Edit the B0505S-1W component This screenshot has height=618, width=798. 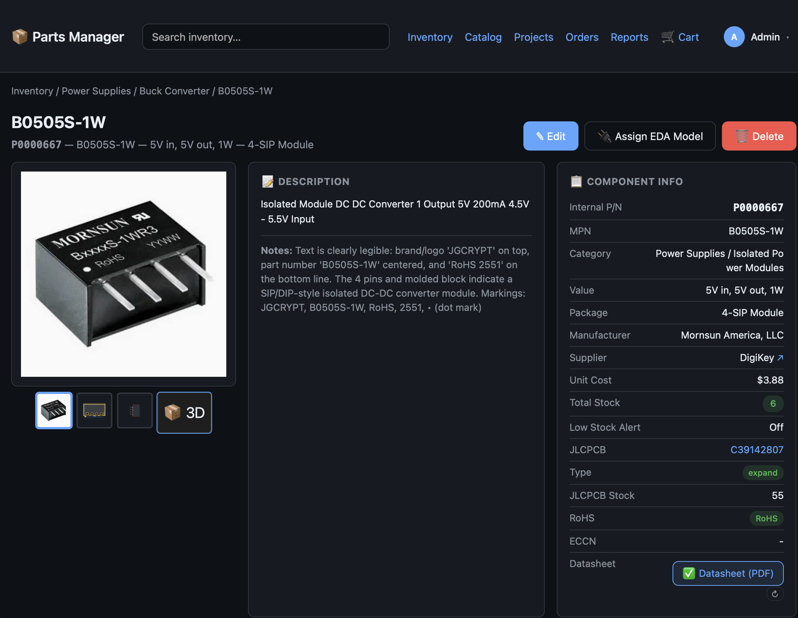(x=550, y=136)
